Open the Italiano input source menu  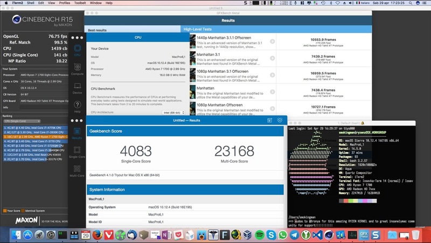click(363, 3)
